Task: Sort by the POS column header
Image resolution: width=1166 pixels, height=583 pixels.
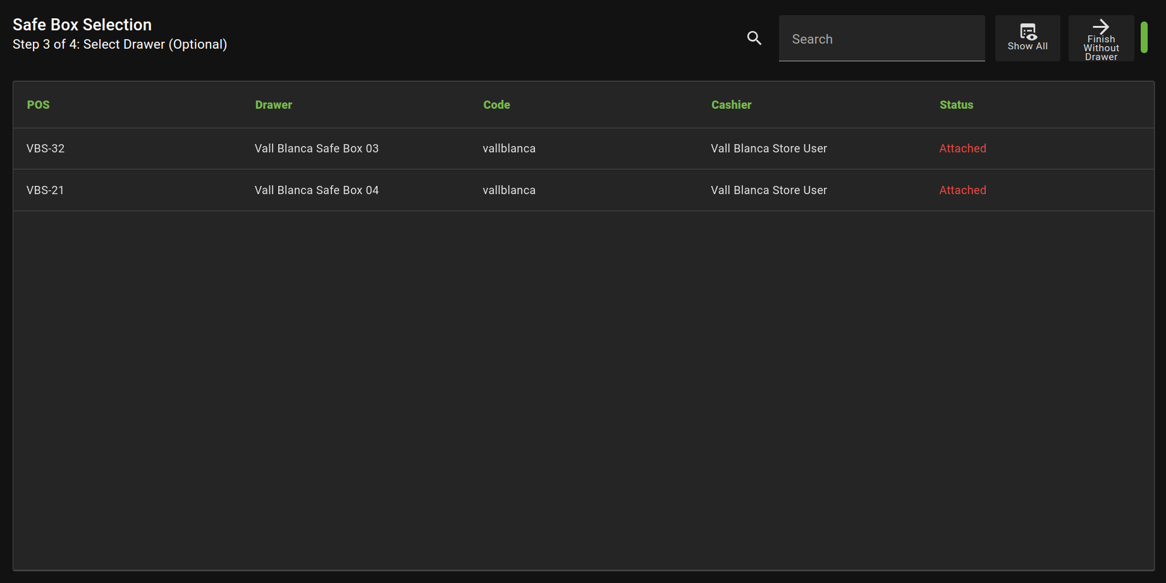Action: click(x=38, y=105)
